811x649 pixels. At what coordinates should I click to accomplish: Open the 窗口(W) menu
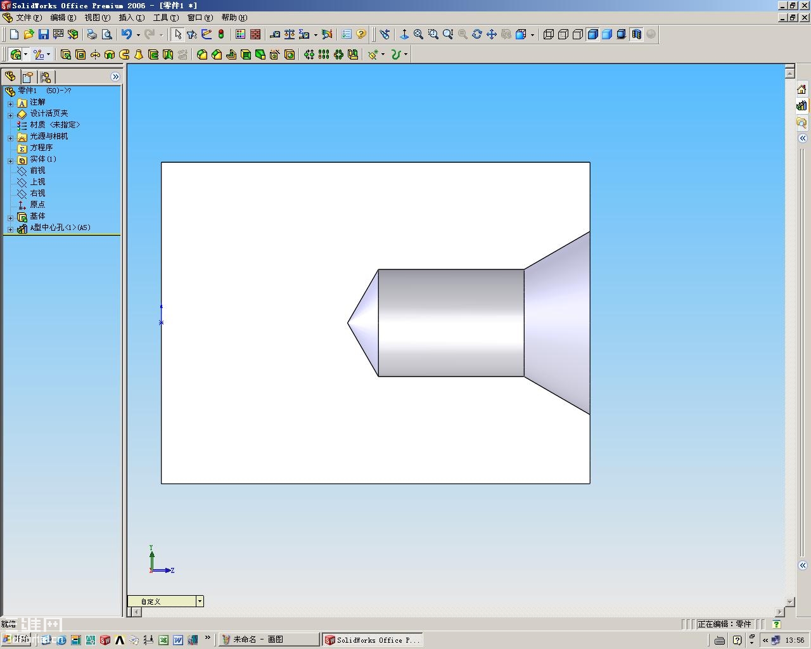point(200,18)
